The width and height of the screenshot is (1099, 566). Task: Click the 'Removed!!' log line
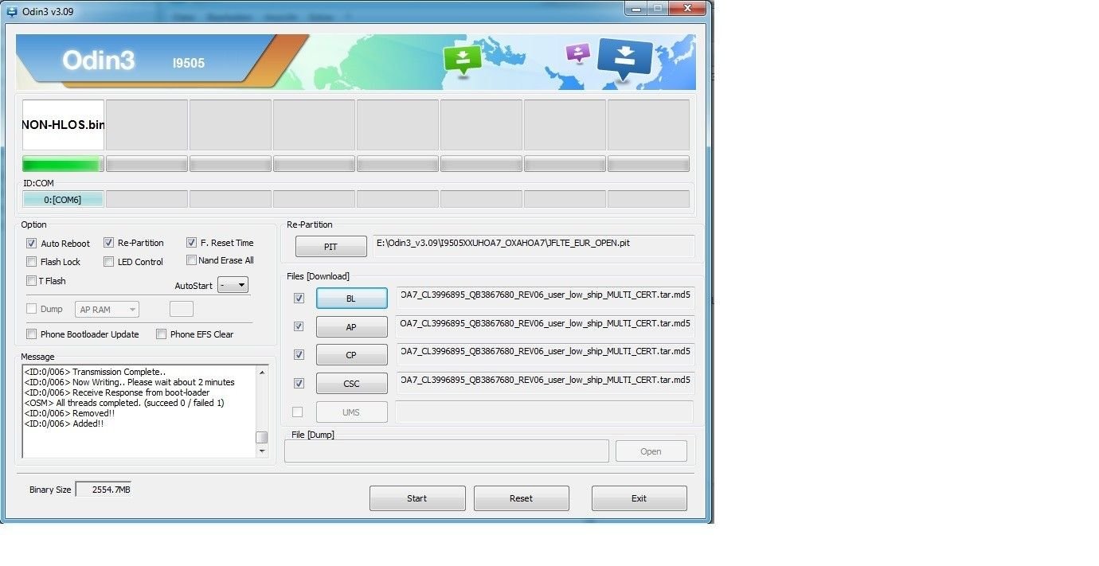coord(69,413)
